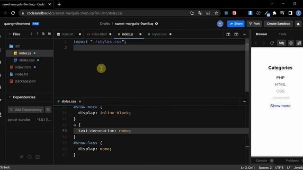Click the top editor vertical scrollbar
This screenshot has height=170, width=303.
pyautogui.click(x=247, y=66)
